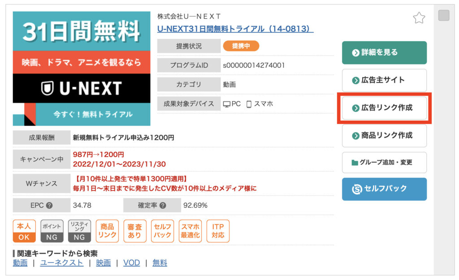Search related keyword 映画
Image resolution: width=459 pixels, height=280 pixels.
104,263
